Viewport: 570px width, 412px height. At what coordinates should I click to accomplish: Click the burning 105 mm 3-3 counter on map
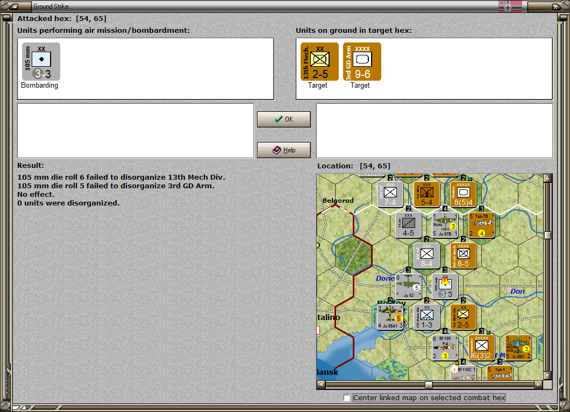coord(445,286)
